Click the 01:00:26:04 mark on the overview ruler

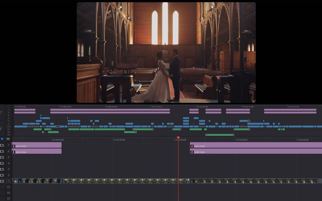coord(66,107)
